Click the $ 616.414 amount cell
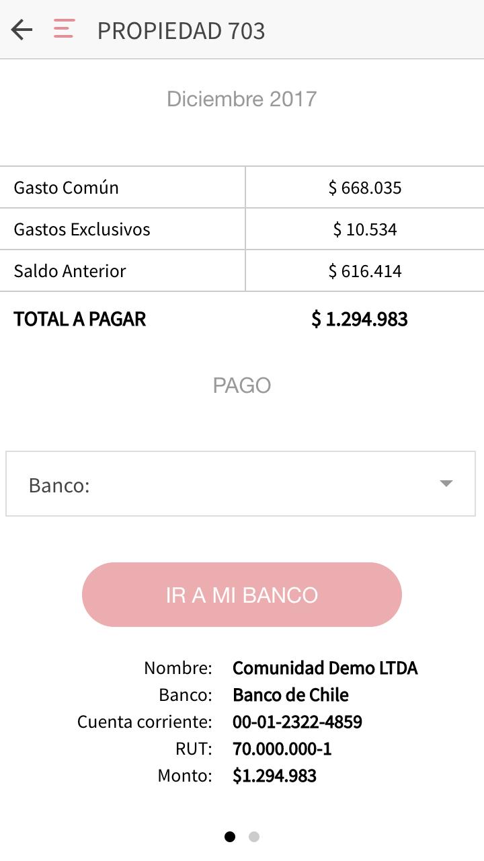484x861 pixels. click(365, 271)
